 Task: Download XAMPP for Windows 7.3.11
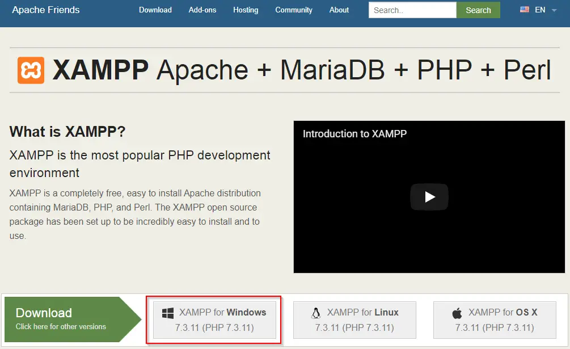click(x=214, y=320)
